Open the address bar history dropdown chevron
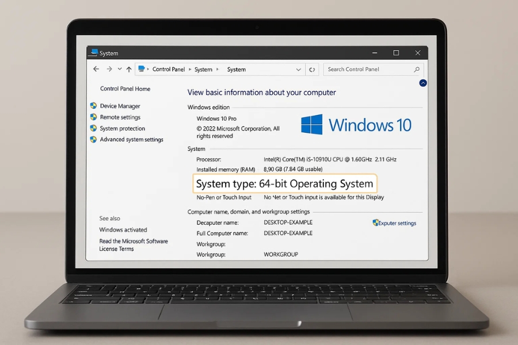This screenshot has height=345, width=518. (298, 70)
